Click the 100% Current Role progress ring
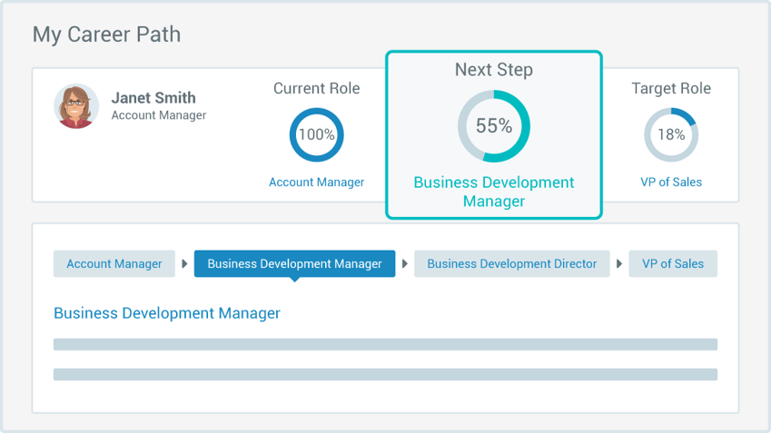This screenshot has width=771, height=433. pyautogui.click(x=316, y=134)
